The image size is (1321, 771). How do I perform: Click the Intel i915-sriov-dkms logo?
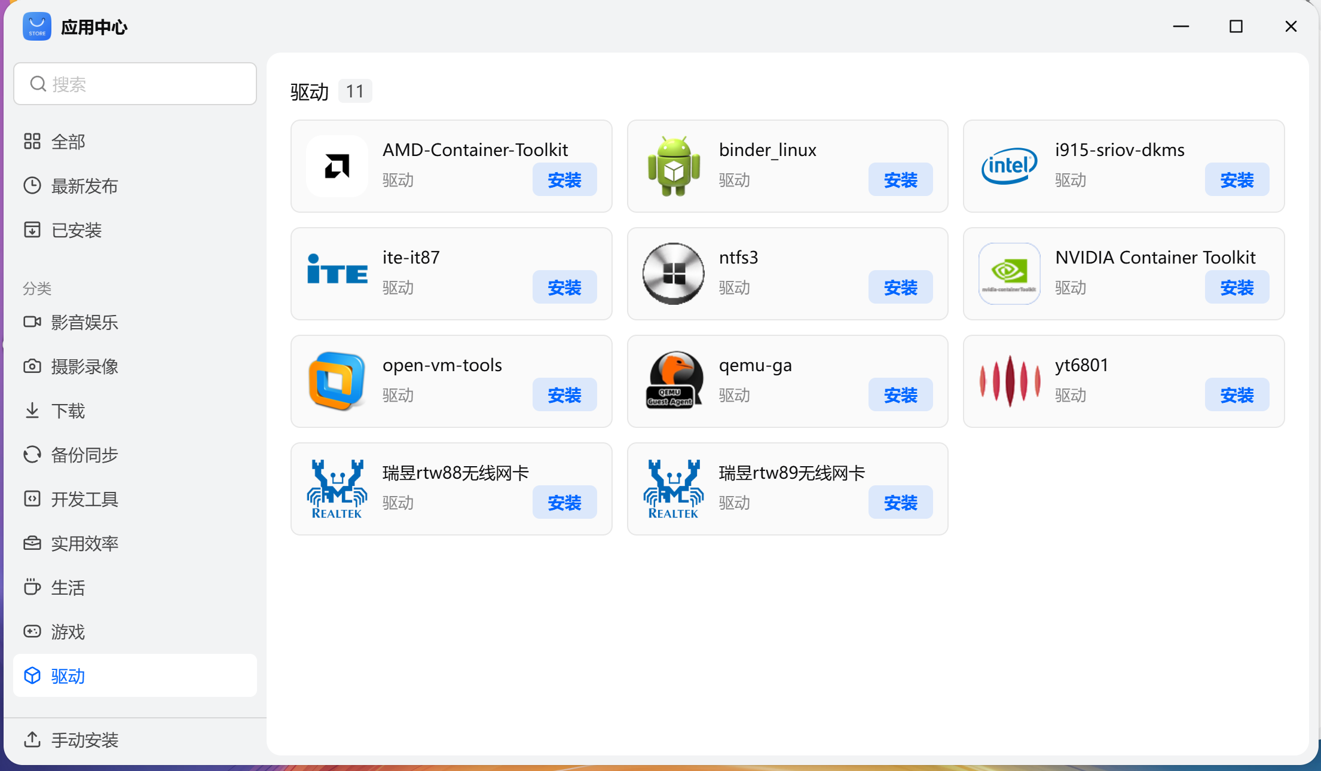[x=1009, y=166]
